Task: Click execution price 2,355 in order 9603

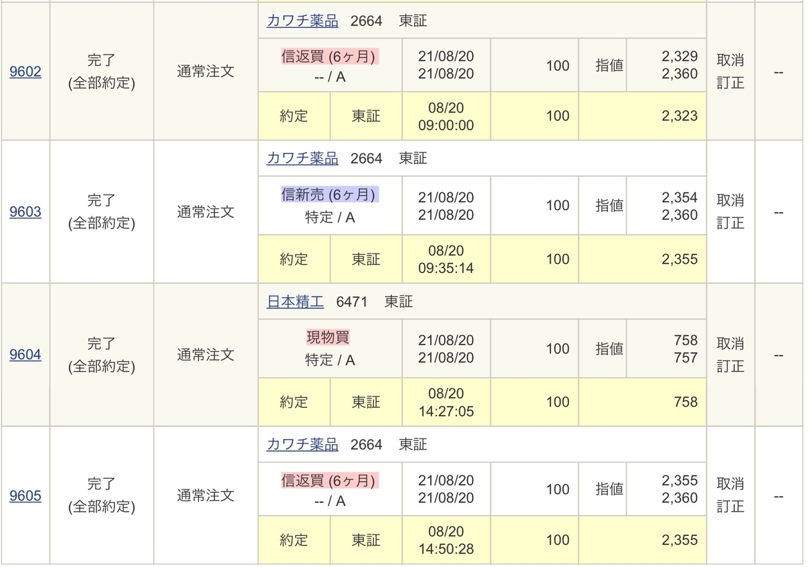Action: click(680, 259)
